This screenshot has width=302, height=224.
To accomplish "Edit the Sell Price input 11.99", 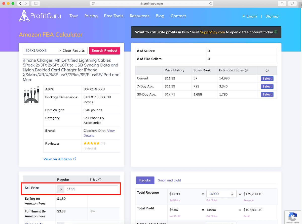I will (x=91, y=189).
